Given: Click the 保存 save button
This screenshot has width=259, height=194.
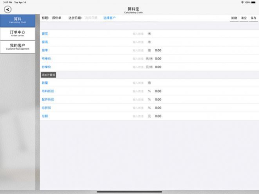Looking at the screenshot, I should 253,18.
